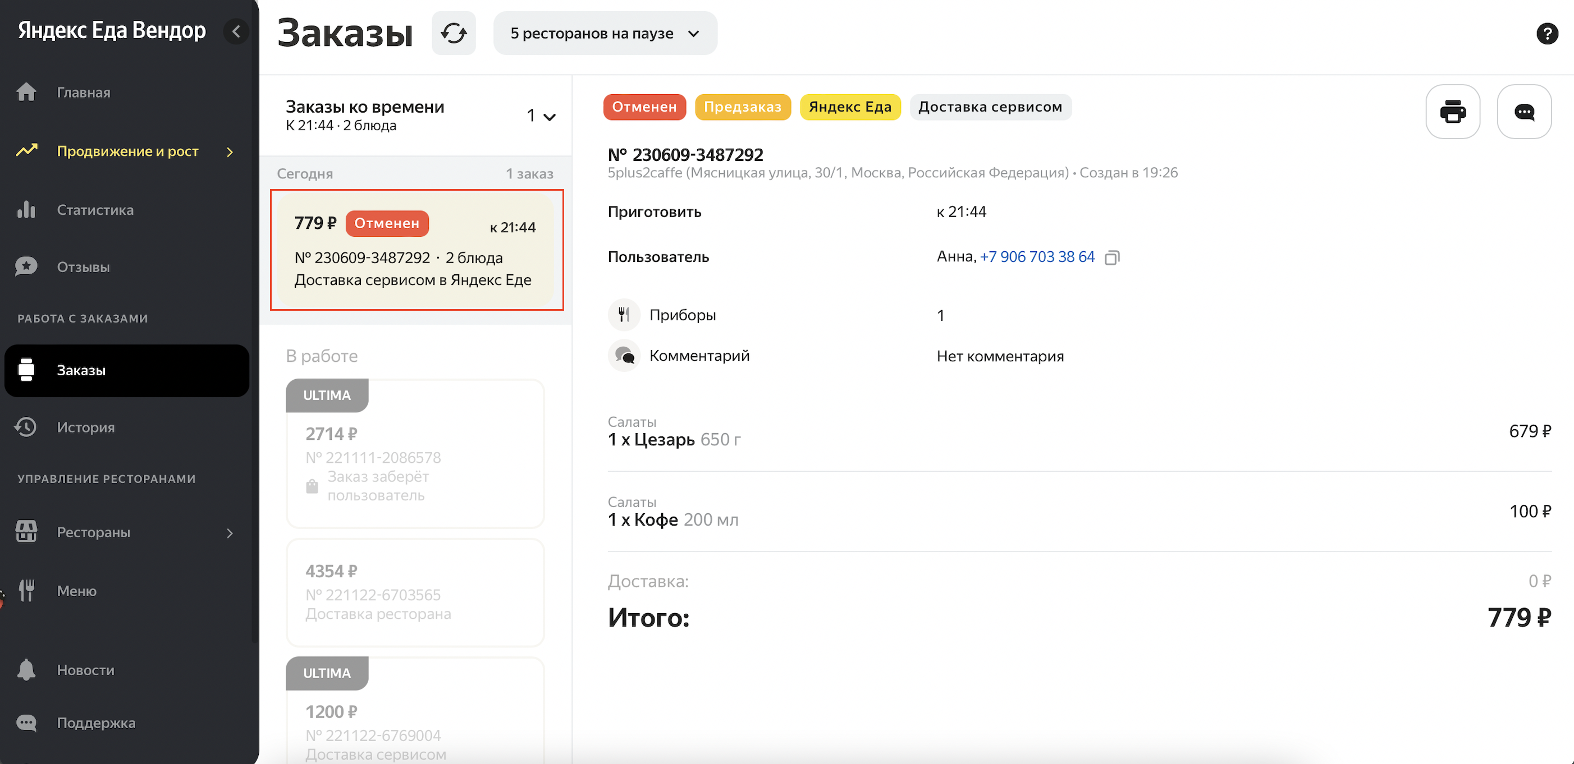The image size is (1574, 764).
Task: Copy the customer phone number icon
Action: [x=1111, y=257]
